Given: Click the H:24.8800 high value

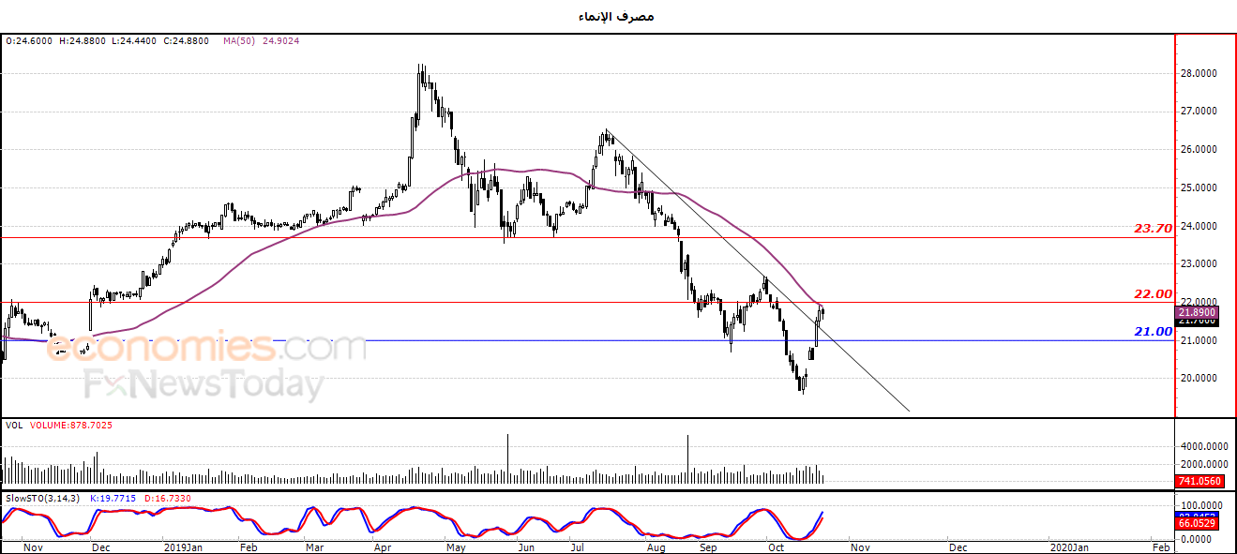Looking at the screenshot, I should pyautogui.click(x=83, y=41).
